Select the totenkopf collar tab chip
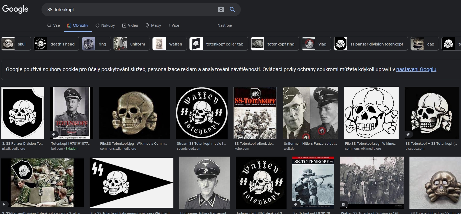 219,44
